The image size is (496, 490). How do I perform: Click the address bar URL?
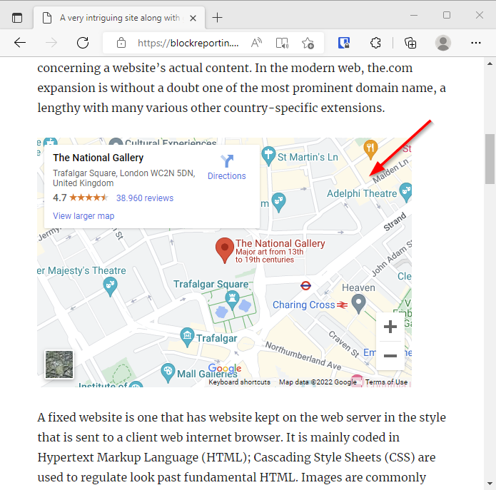coord(188,43)
